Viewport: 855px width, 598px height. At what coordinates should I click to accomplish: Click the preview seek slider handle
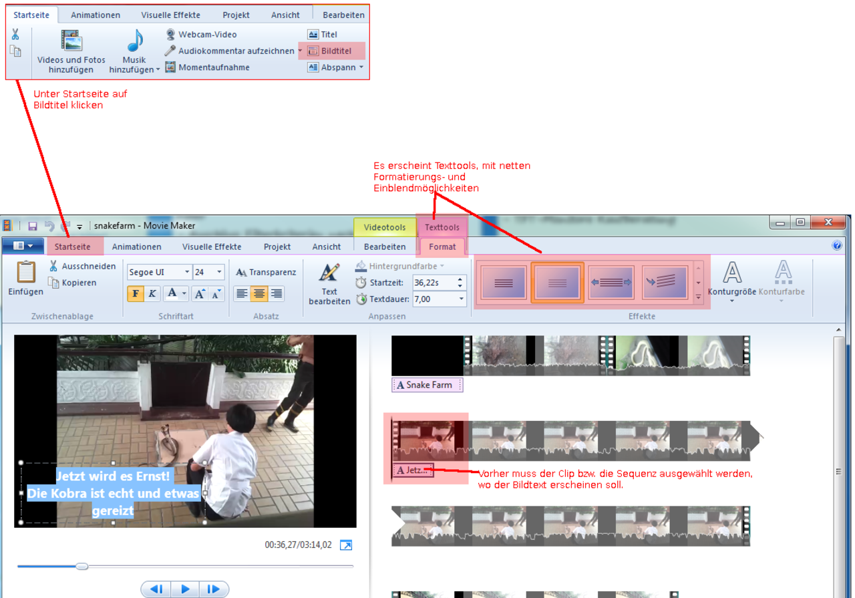point(81,566)
